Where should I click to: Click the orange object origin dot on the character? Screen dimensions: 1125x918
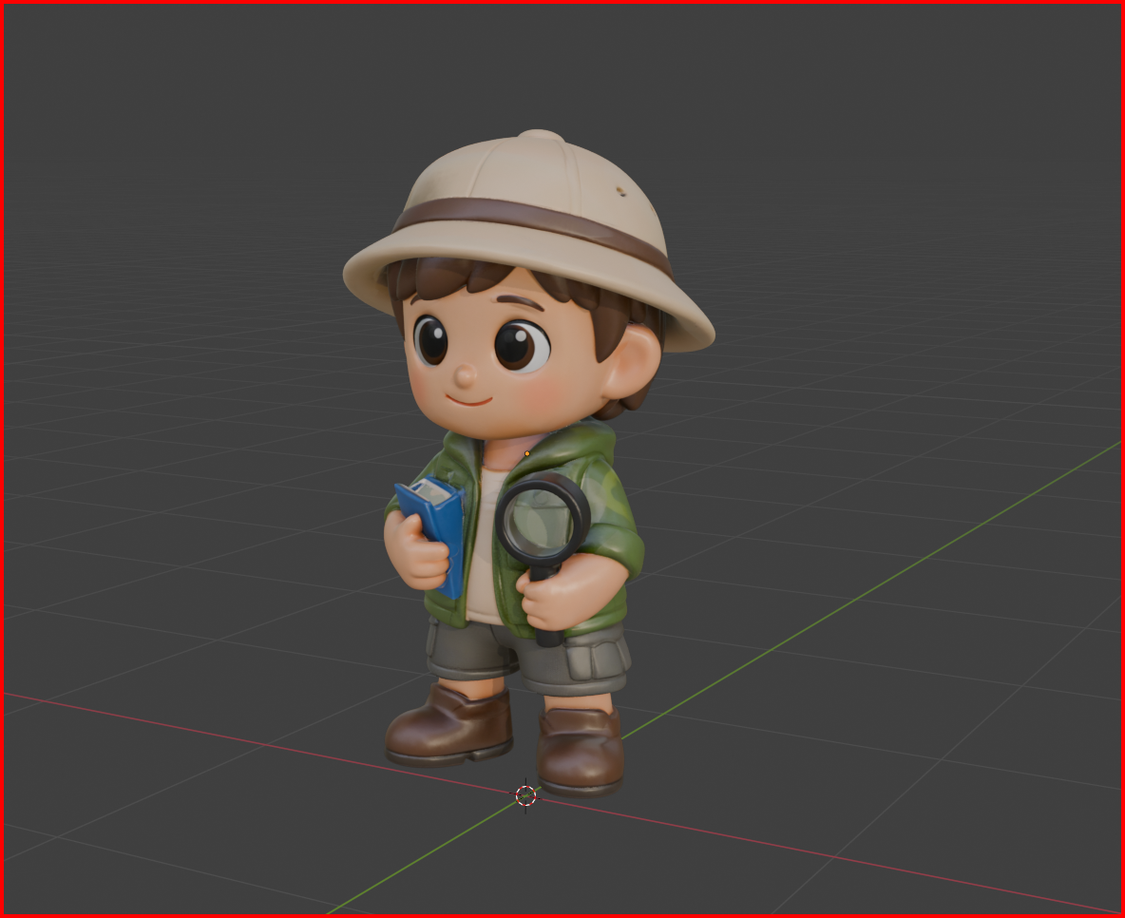point(527,453)
